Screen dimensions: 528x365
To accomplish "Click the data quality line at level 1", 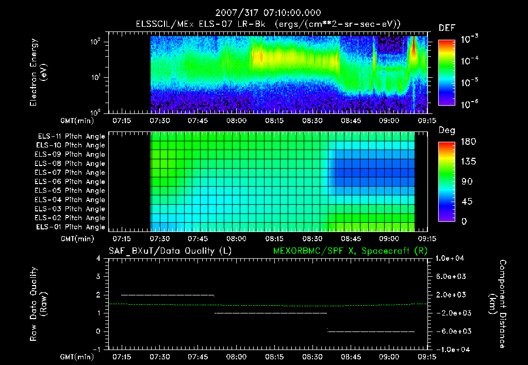I will click(x=271, y=313).
